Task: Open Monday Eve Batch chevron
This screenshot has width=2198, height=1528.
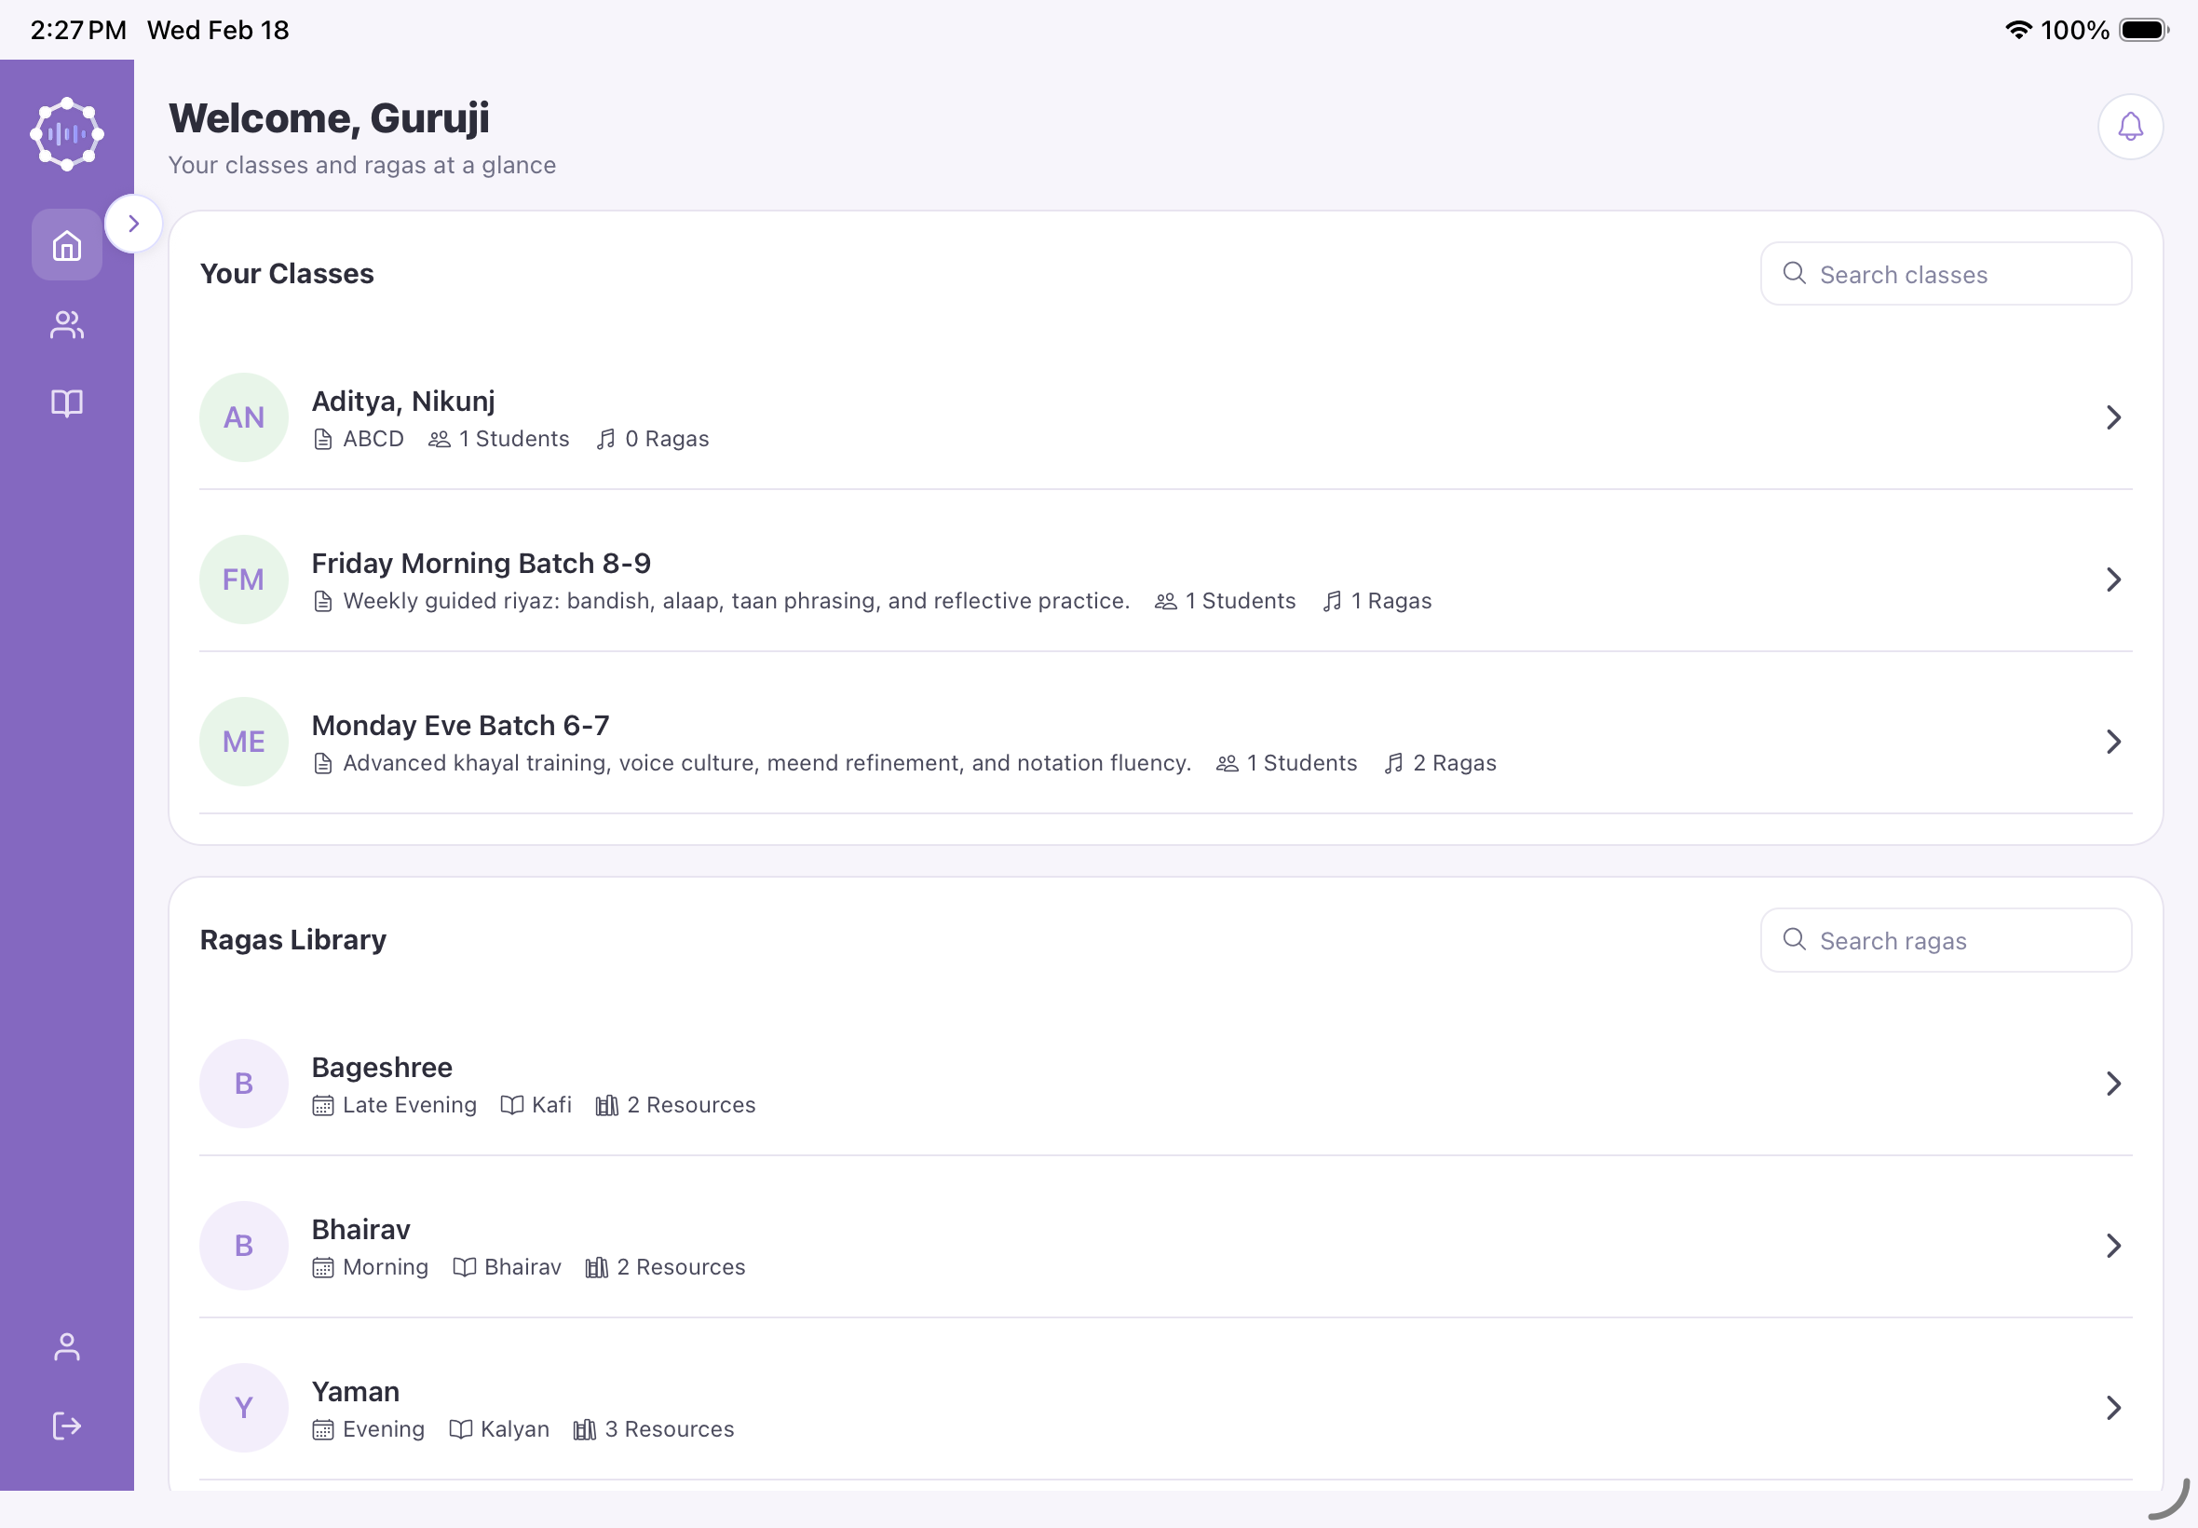Action: tap(2113, 742)
